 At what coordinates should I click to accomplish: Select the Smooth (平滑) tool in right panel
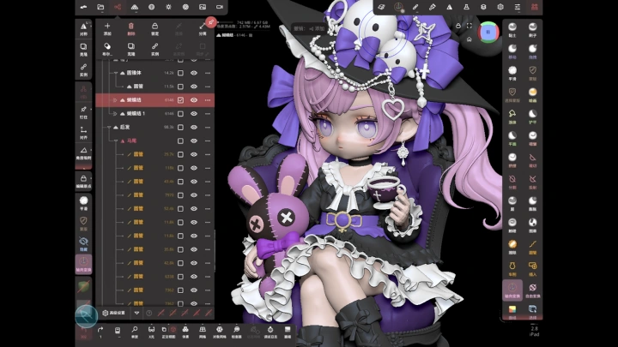coord(512,73)
